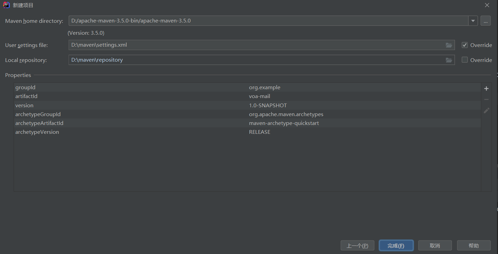Image resolution: width=498 pixels, height=254 pixels.
Task: Click the 完成(F) finish button
Action: click(x=396, y=245)
